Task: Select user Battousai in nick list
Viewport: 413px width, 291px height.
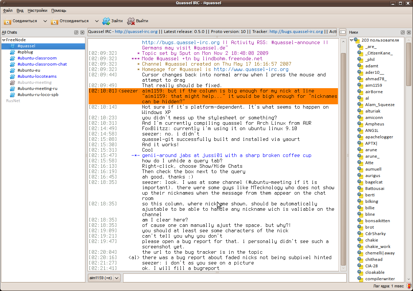Action: tap(375, 189)
